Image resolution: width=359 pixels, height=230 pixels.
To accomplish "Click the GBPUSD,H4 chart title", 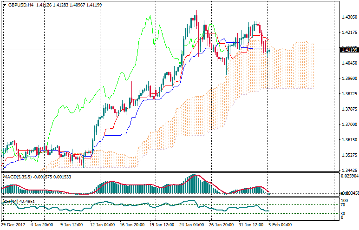I will click(20, 5).
